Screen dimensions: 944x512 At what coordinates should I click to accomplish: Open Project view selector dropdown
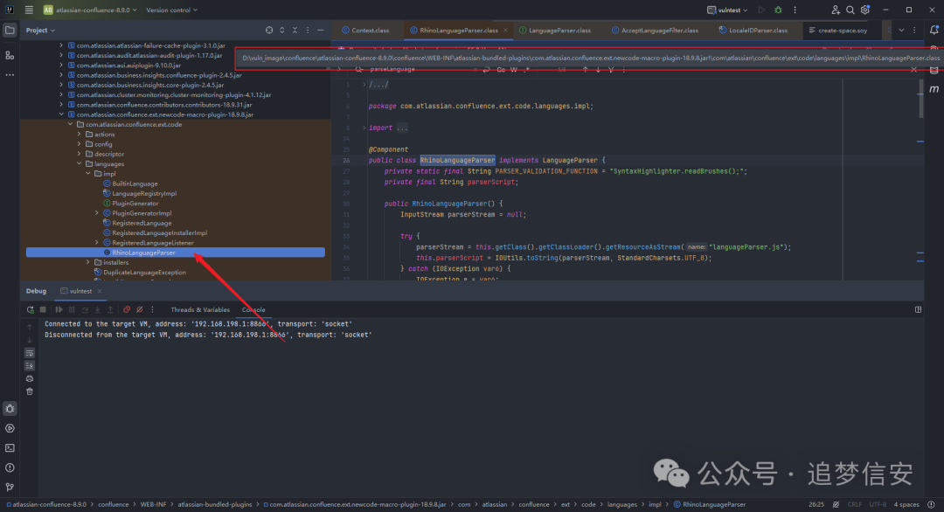[x=40, y=30]
